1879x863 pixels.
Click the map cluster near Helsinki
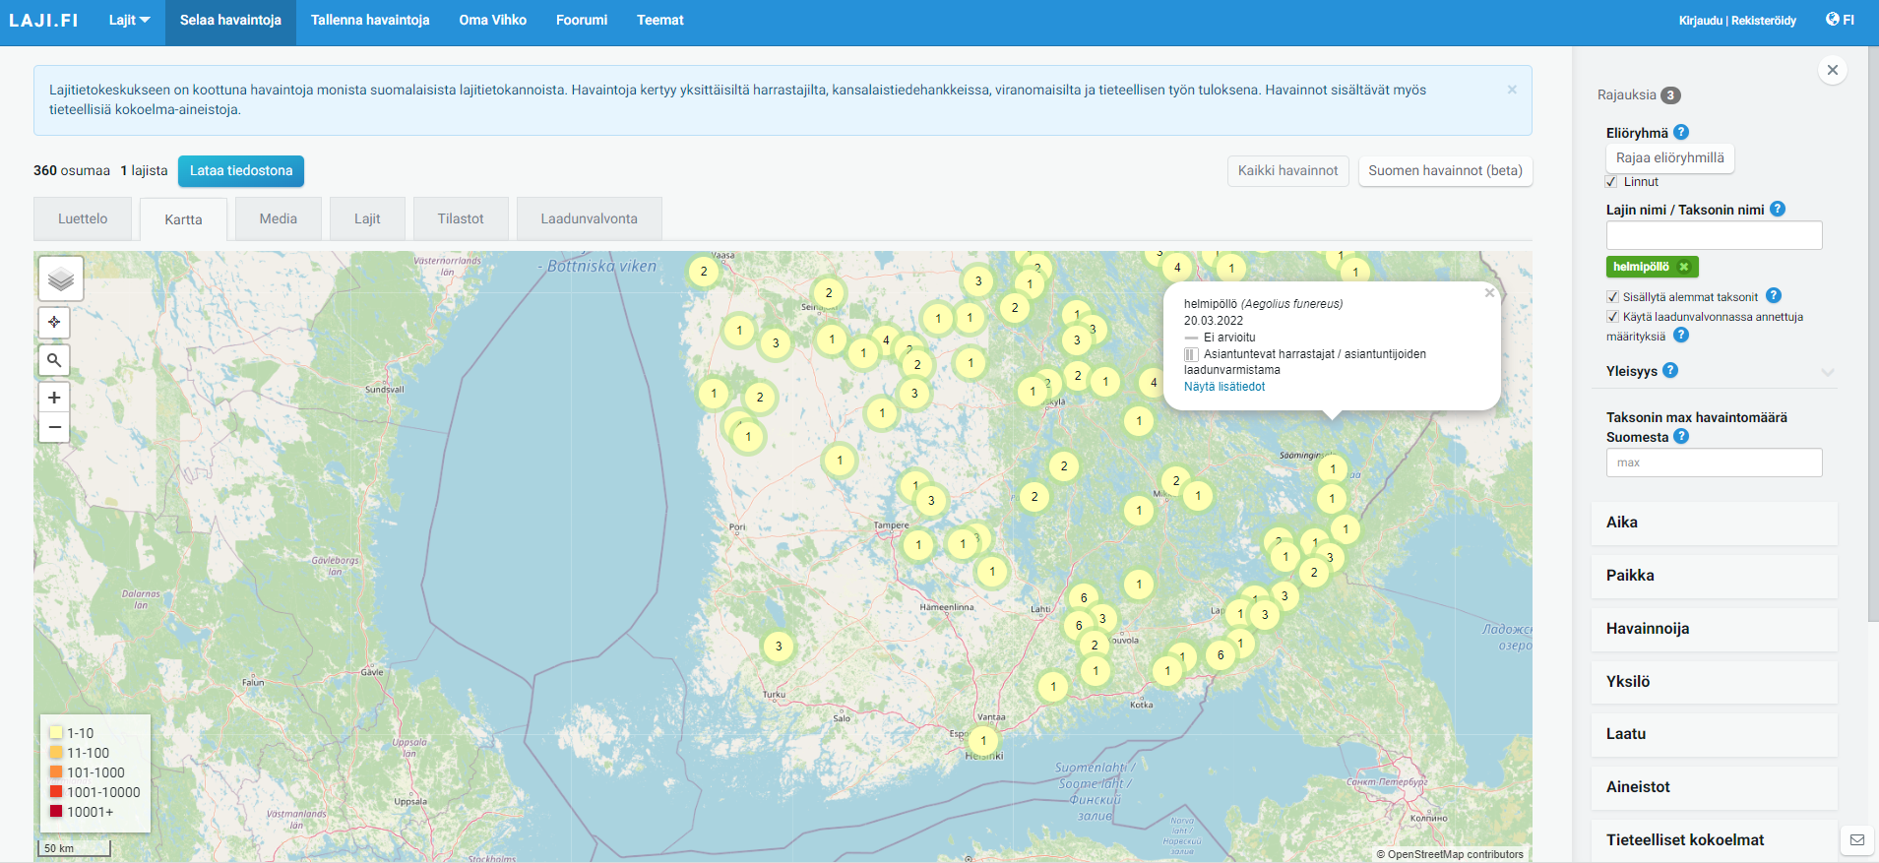983,741
